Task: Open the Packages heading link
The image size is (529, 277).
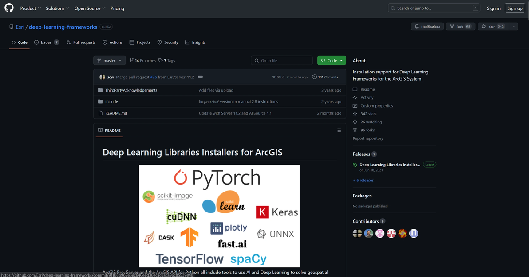Action: (x=362, y=196)
